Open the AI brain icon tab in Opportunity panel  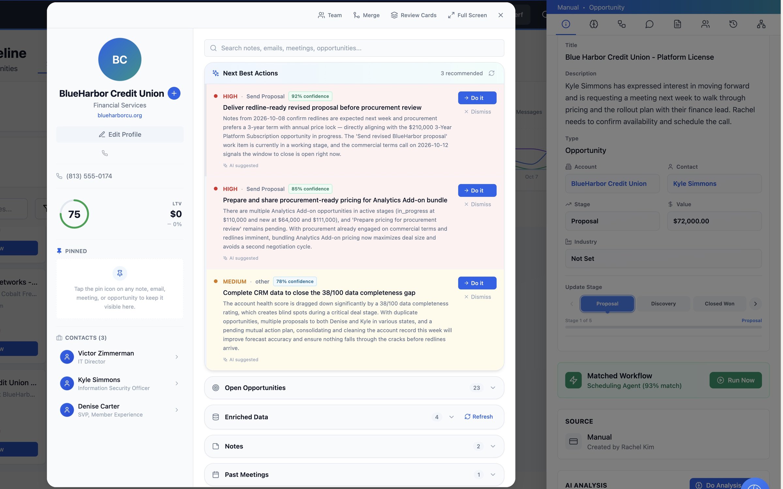(x=594, y=24)
